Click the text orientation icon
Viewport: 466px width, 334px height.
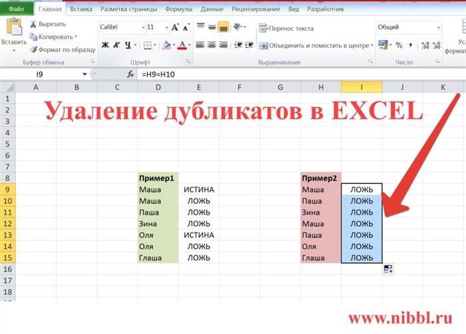coord(238,27)
